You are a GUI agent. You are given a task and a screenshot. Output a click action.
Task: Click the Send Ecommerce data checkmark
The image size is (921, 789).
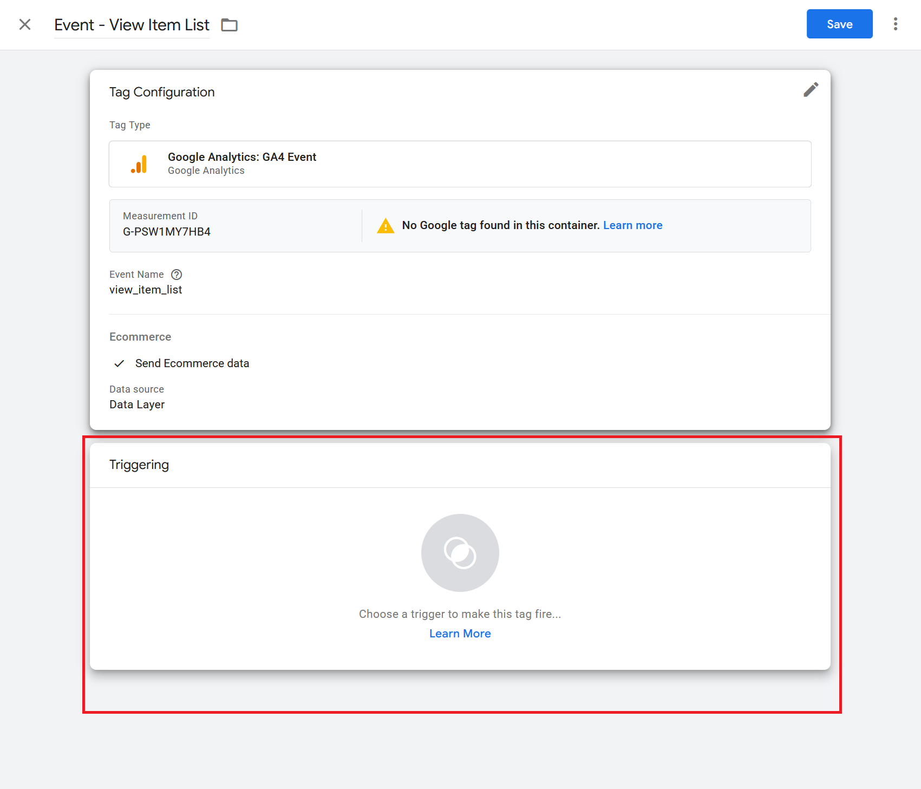(x=119, y=363)
